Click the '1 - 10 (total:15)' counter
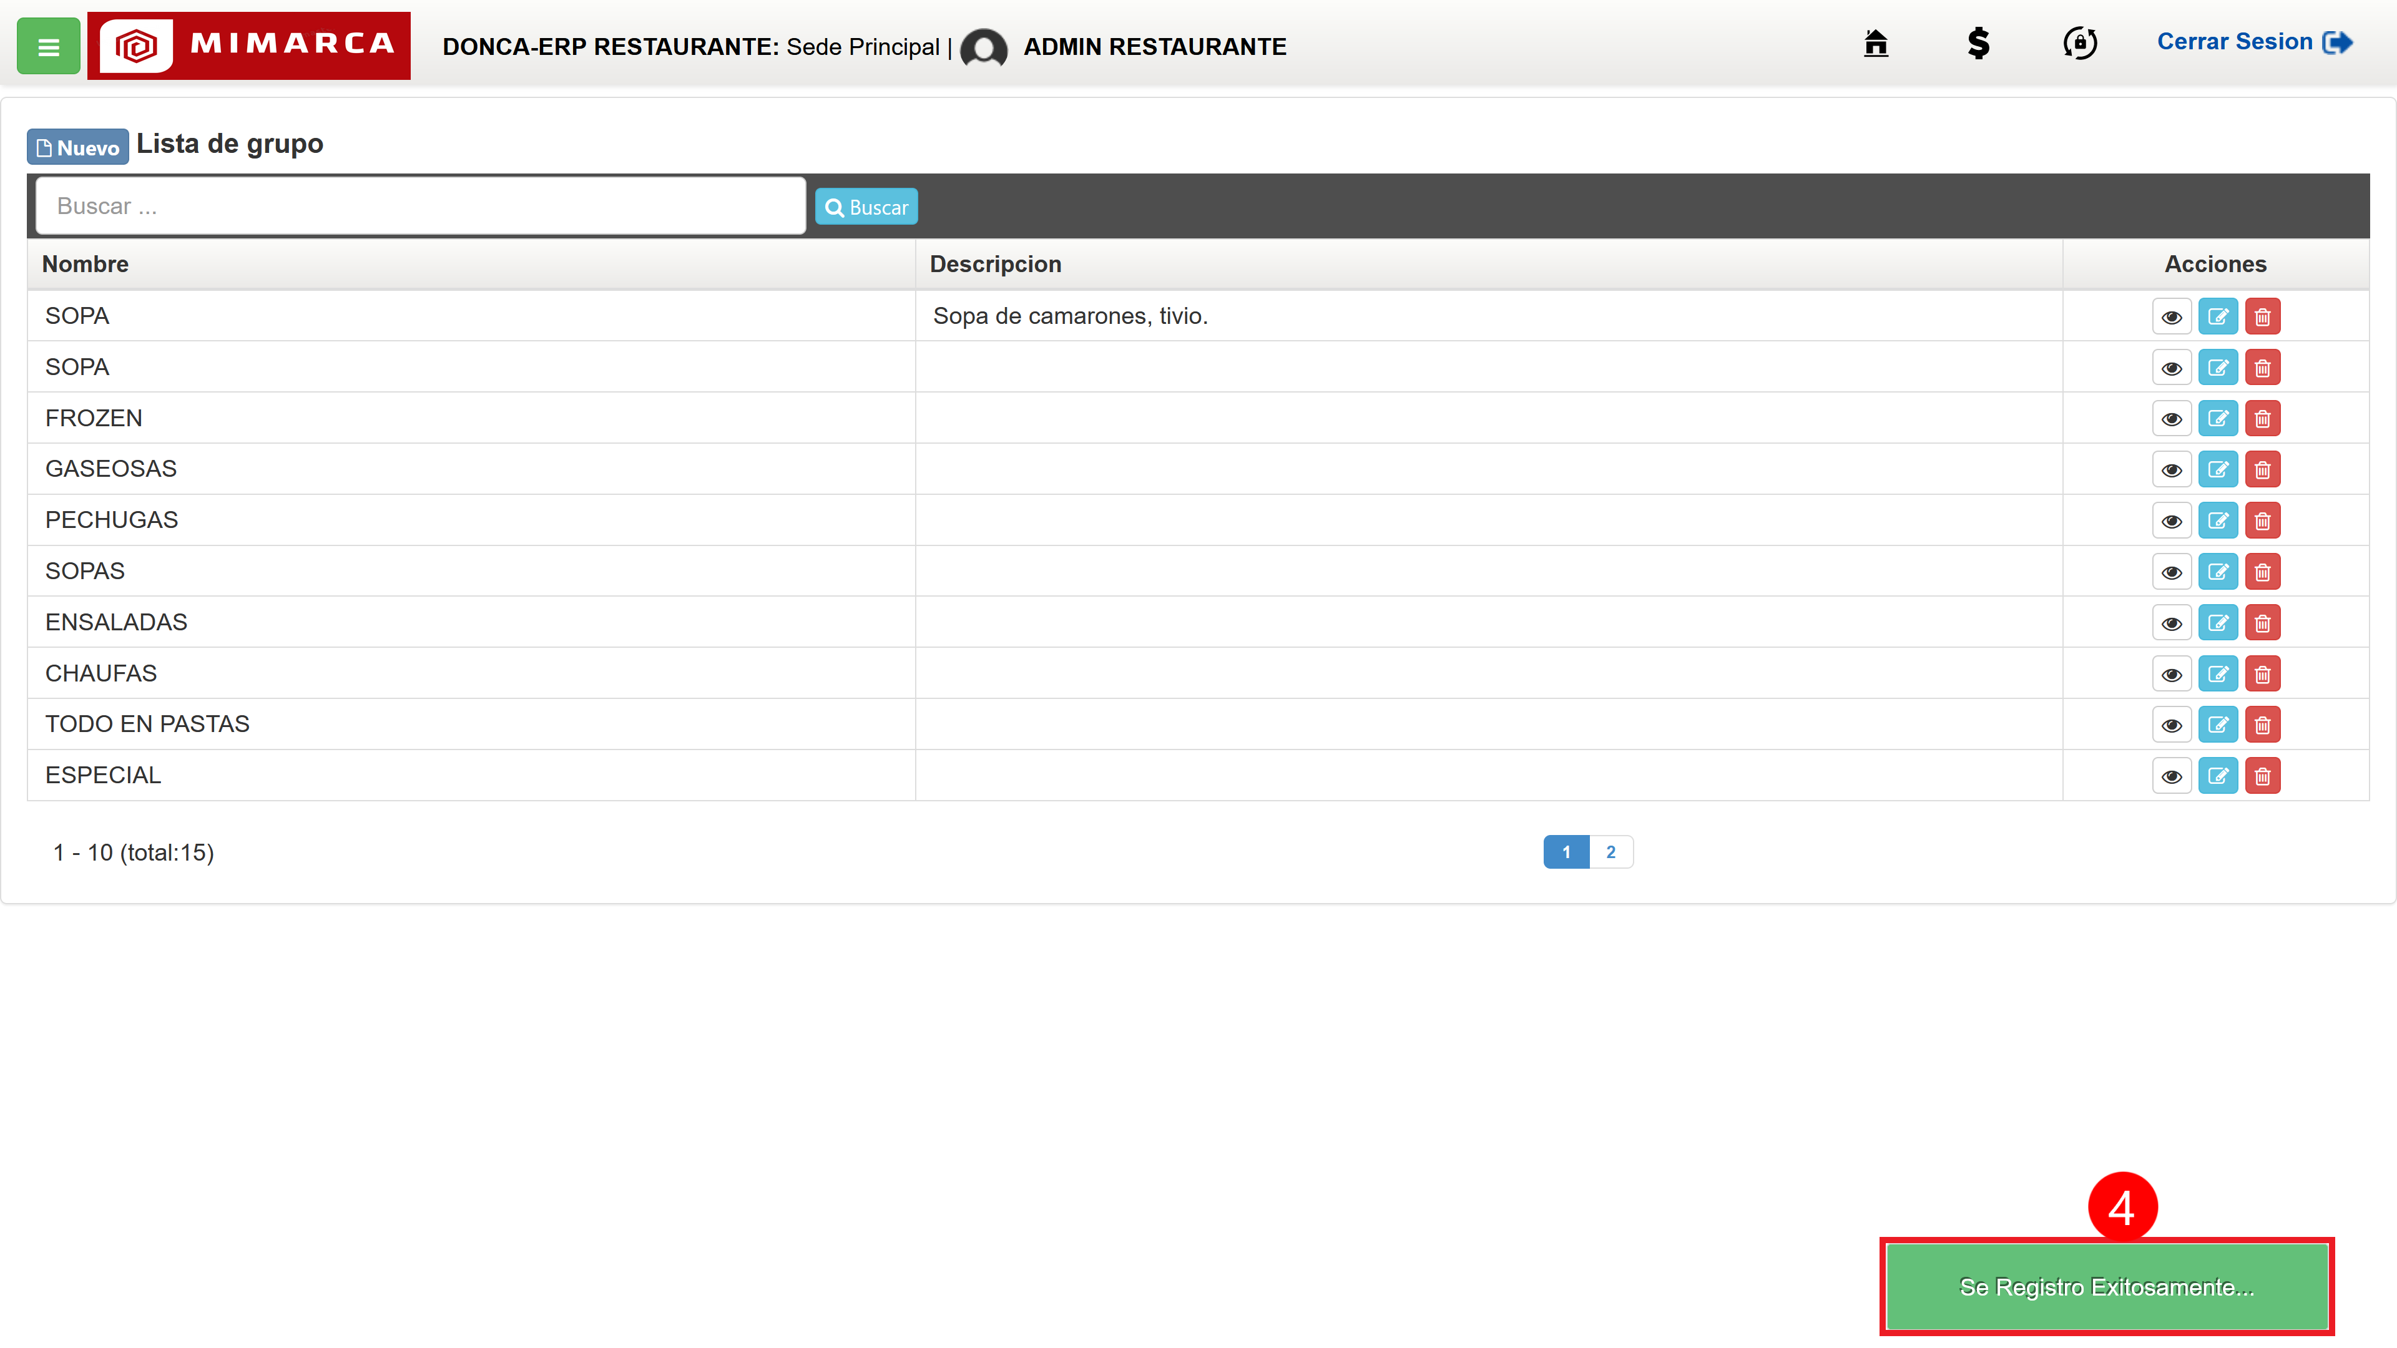This screenshot has height=1348, width=2397. tap(133, 852)
